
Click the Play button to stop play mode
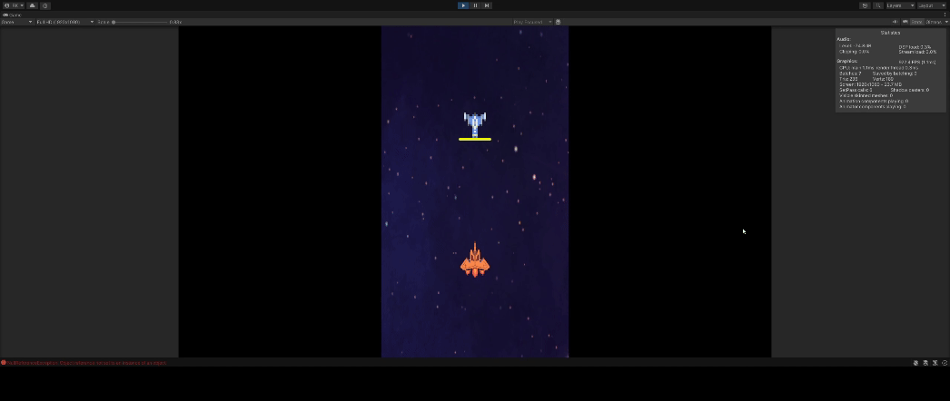[463, 5]
